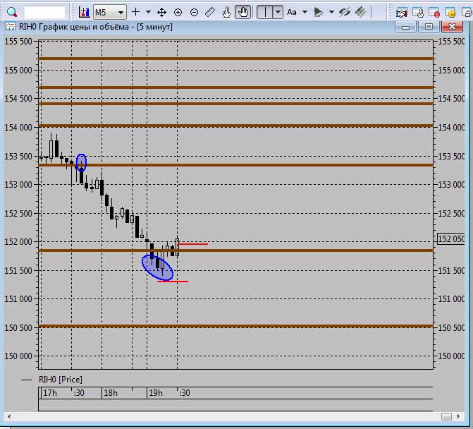Zoom out with the circled minus icon
Viewport: 473px width, 429px height.
(195, 13)
